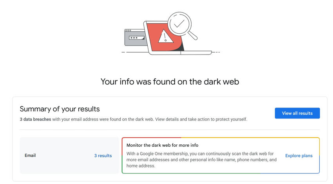
Task: Click the Summary of your results heading
Action: click(60, 109)
